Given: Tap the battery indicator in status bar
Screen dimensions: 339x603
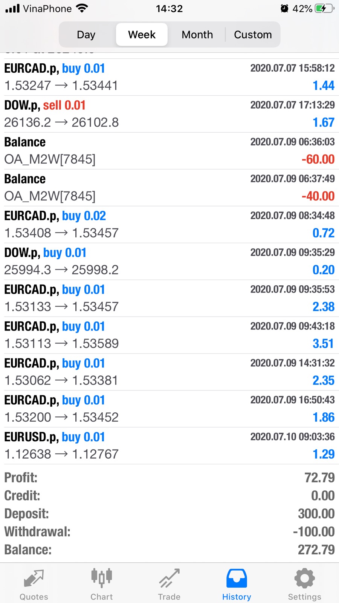Looking at the screenshot, I should point(324,9).
